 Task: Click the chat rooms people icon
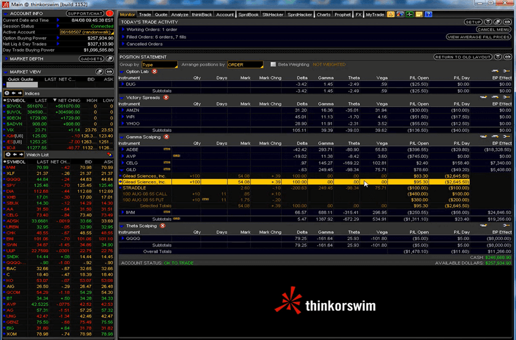[x=400, y=14]
